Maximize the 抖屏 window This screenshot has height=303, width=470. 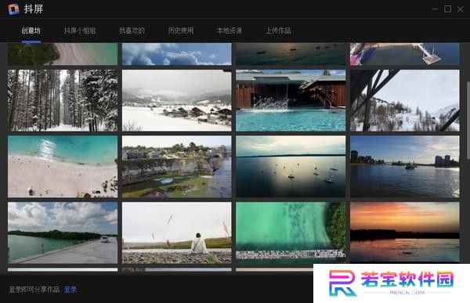click(447, 9)
